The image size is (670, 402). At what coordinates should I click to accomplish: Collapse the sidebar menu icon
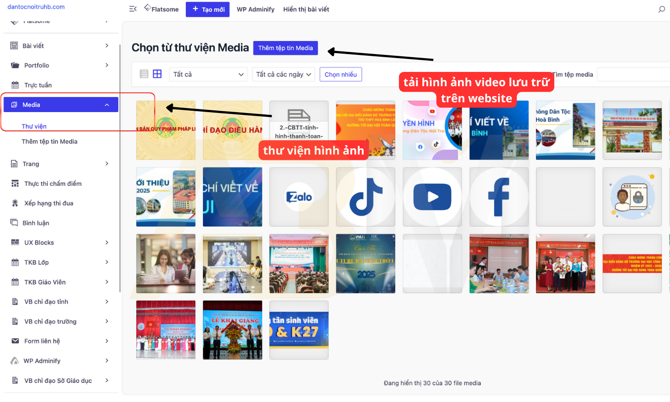pyautogui.click(x=133, y=9)
